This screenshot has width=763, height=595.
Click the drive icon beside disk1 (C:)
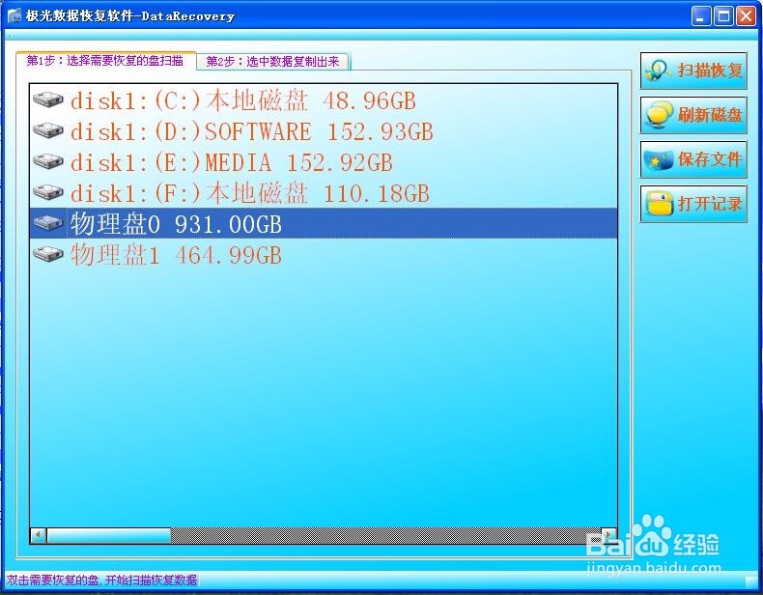[48, 100]
